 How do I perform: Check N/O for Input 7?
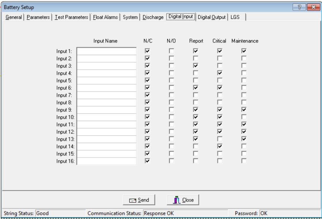172,95
